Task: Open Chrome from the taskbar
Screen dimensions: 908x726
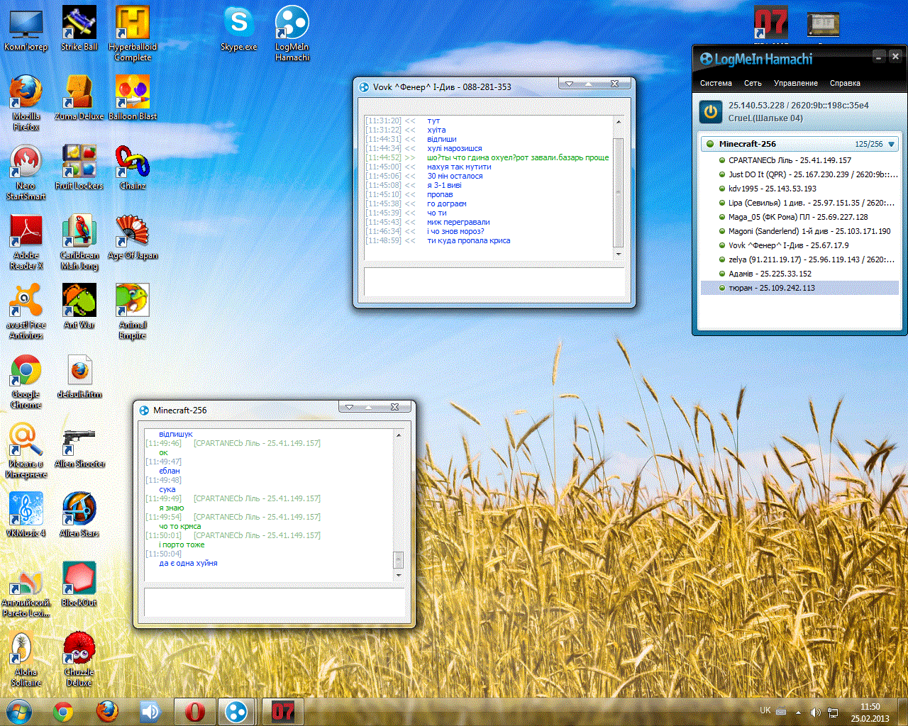Action: tap(63, 711)
